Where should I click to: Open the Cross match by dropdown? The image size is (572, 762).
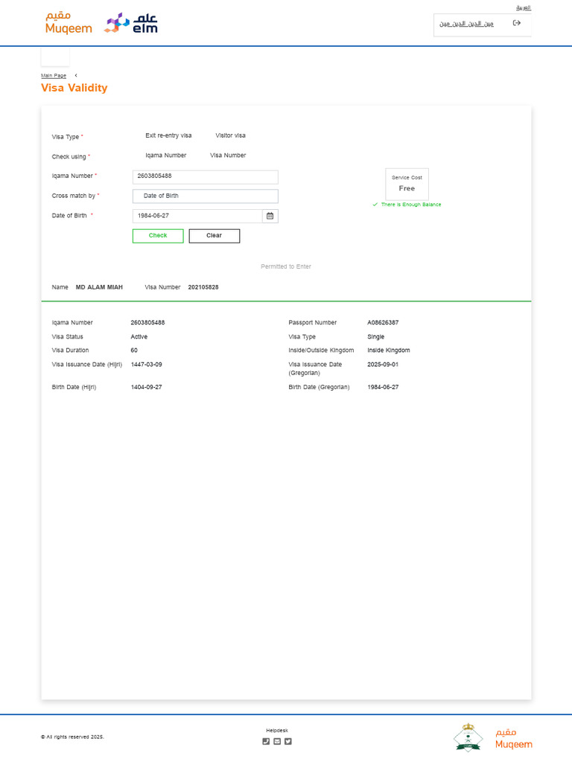pyautogui.click(x=206, y=196)
